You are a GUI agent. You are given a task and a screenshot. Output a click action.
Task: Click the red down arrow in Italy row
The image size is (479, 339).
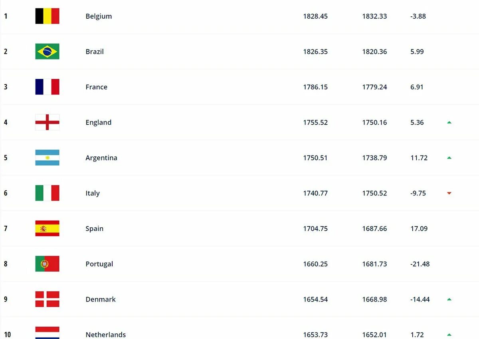[x=449, y=193]
